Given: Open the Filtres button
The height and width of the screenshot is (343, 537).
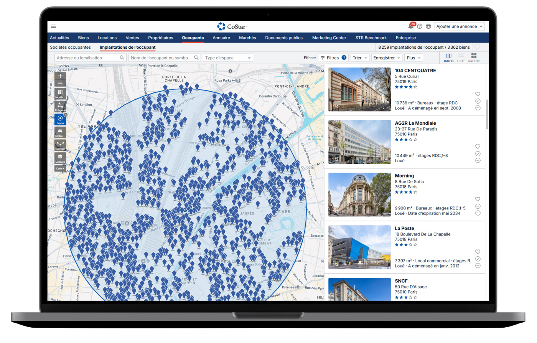Looking at the screenshot, I should tap(334, 58).
